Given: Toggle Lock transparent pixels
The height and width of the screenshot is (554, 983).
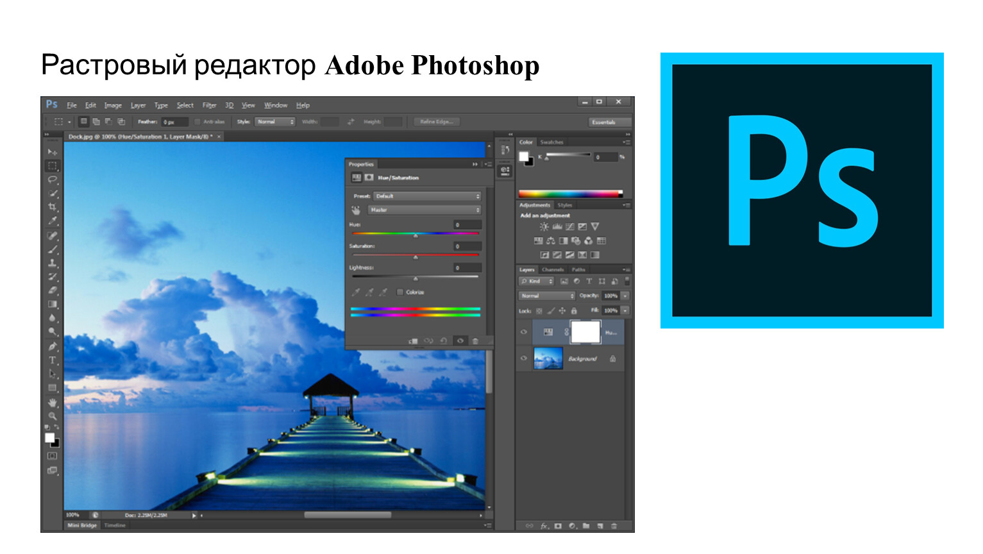Looking at the screenshot, I should click(x=539, y=311).
